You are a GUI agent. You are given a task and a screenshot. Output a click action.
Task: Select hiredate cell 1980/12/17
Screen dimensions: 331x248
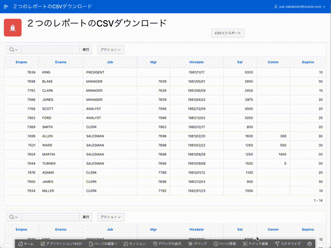pos(197,127)
